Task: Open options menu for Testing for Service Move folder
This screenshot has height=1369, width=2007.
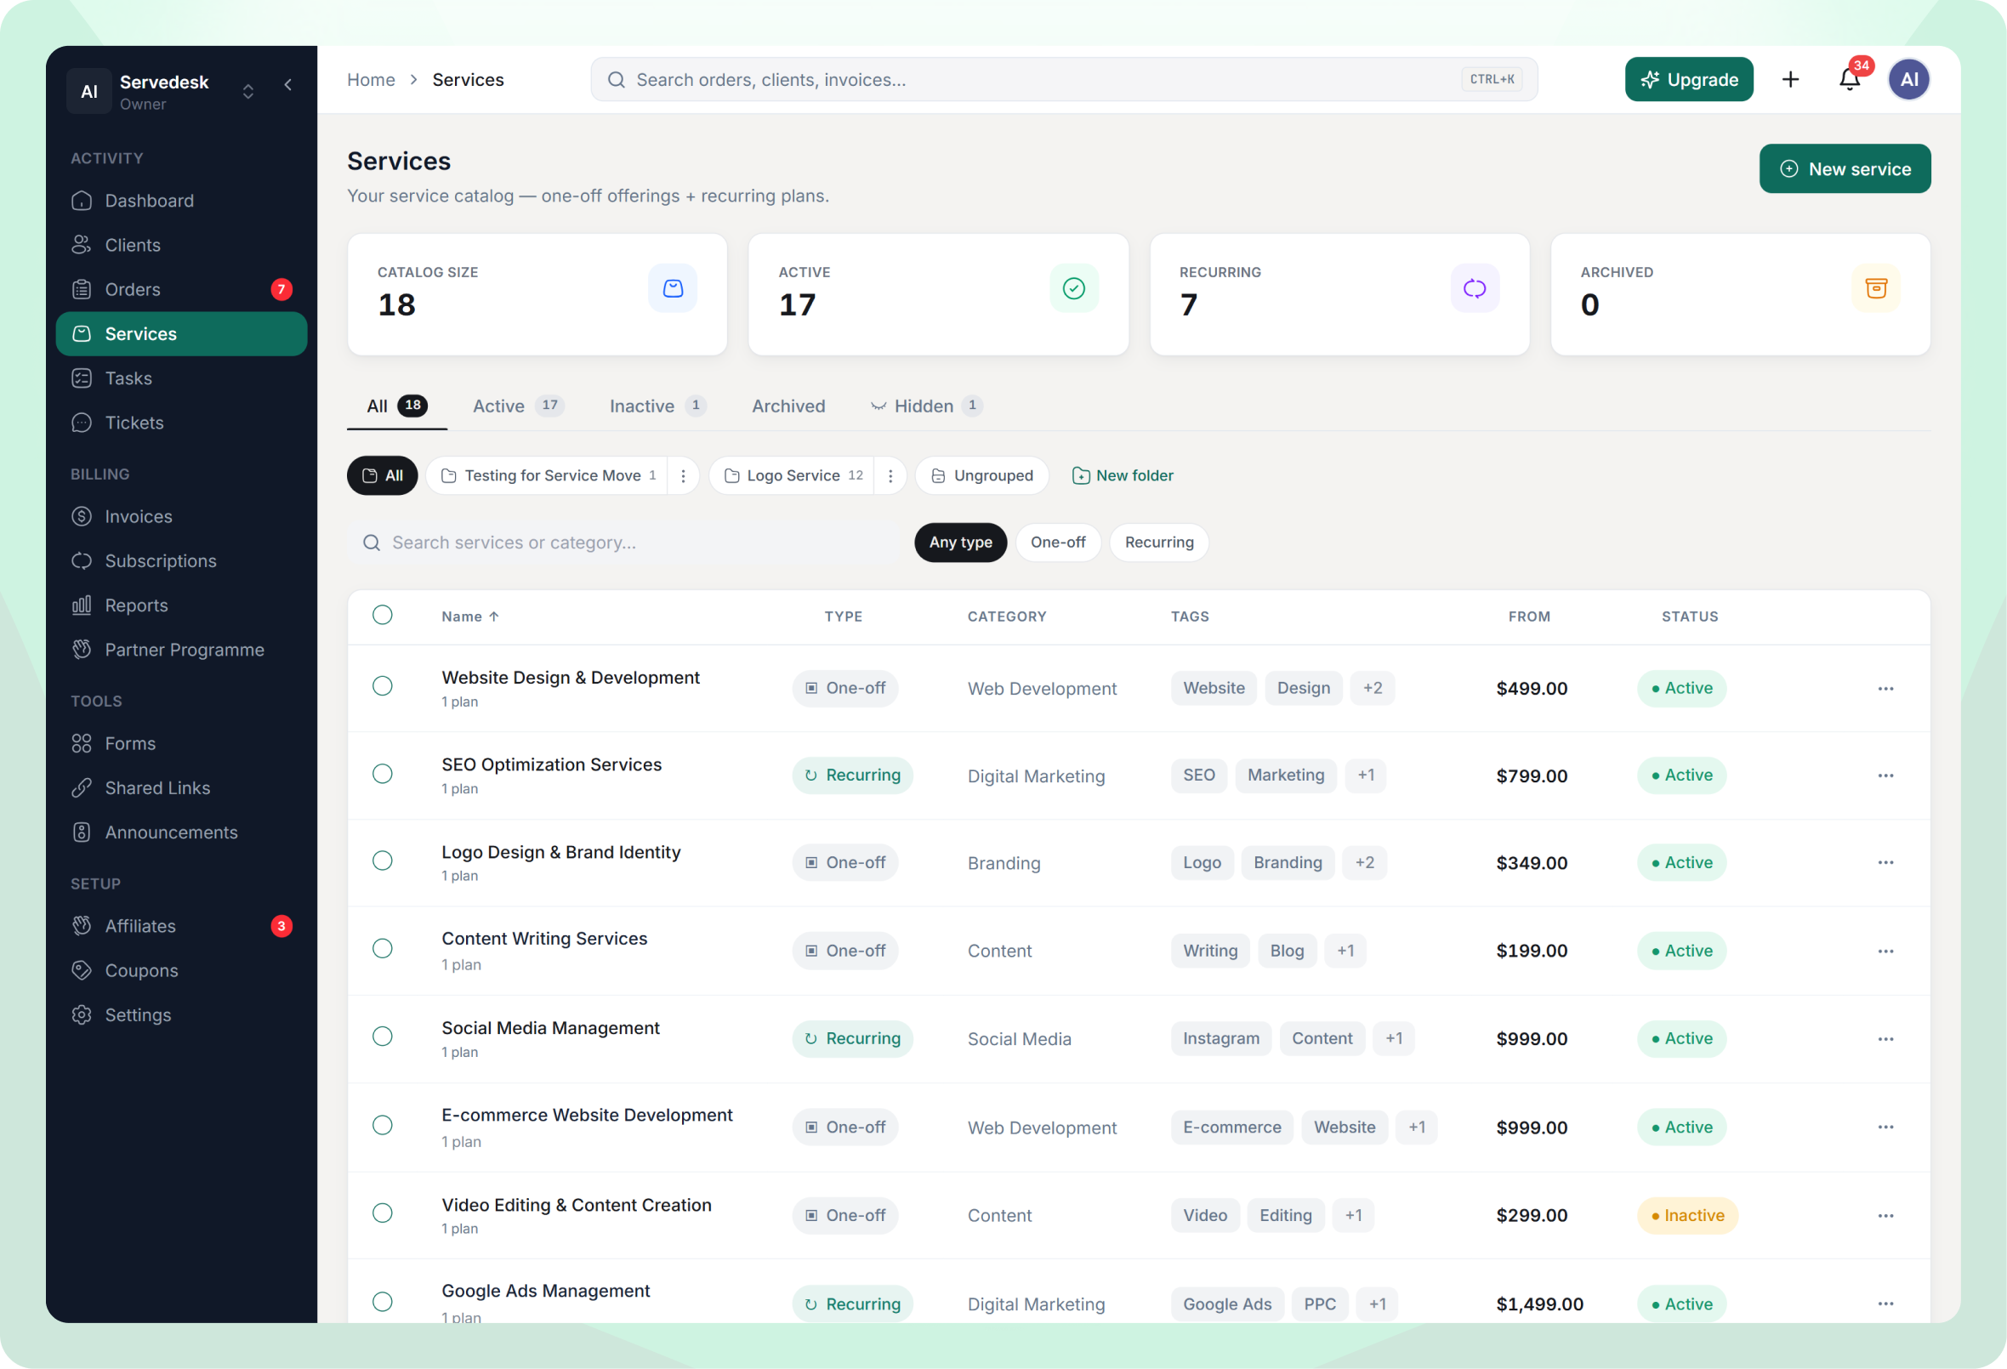Action: tap(683, 476)
